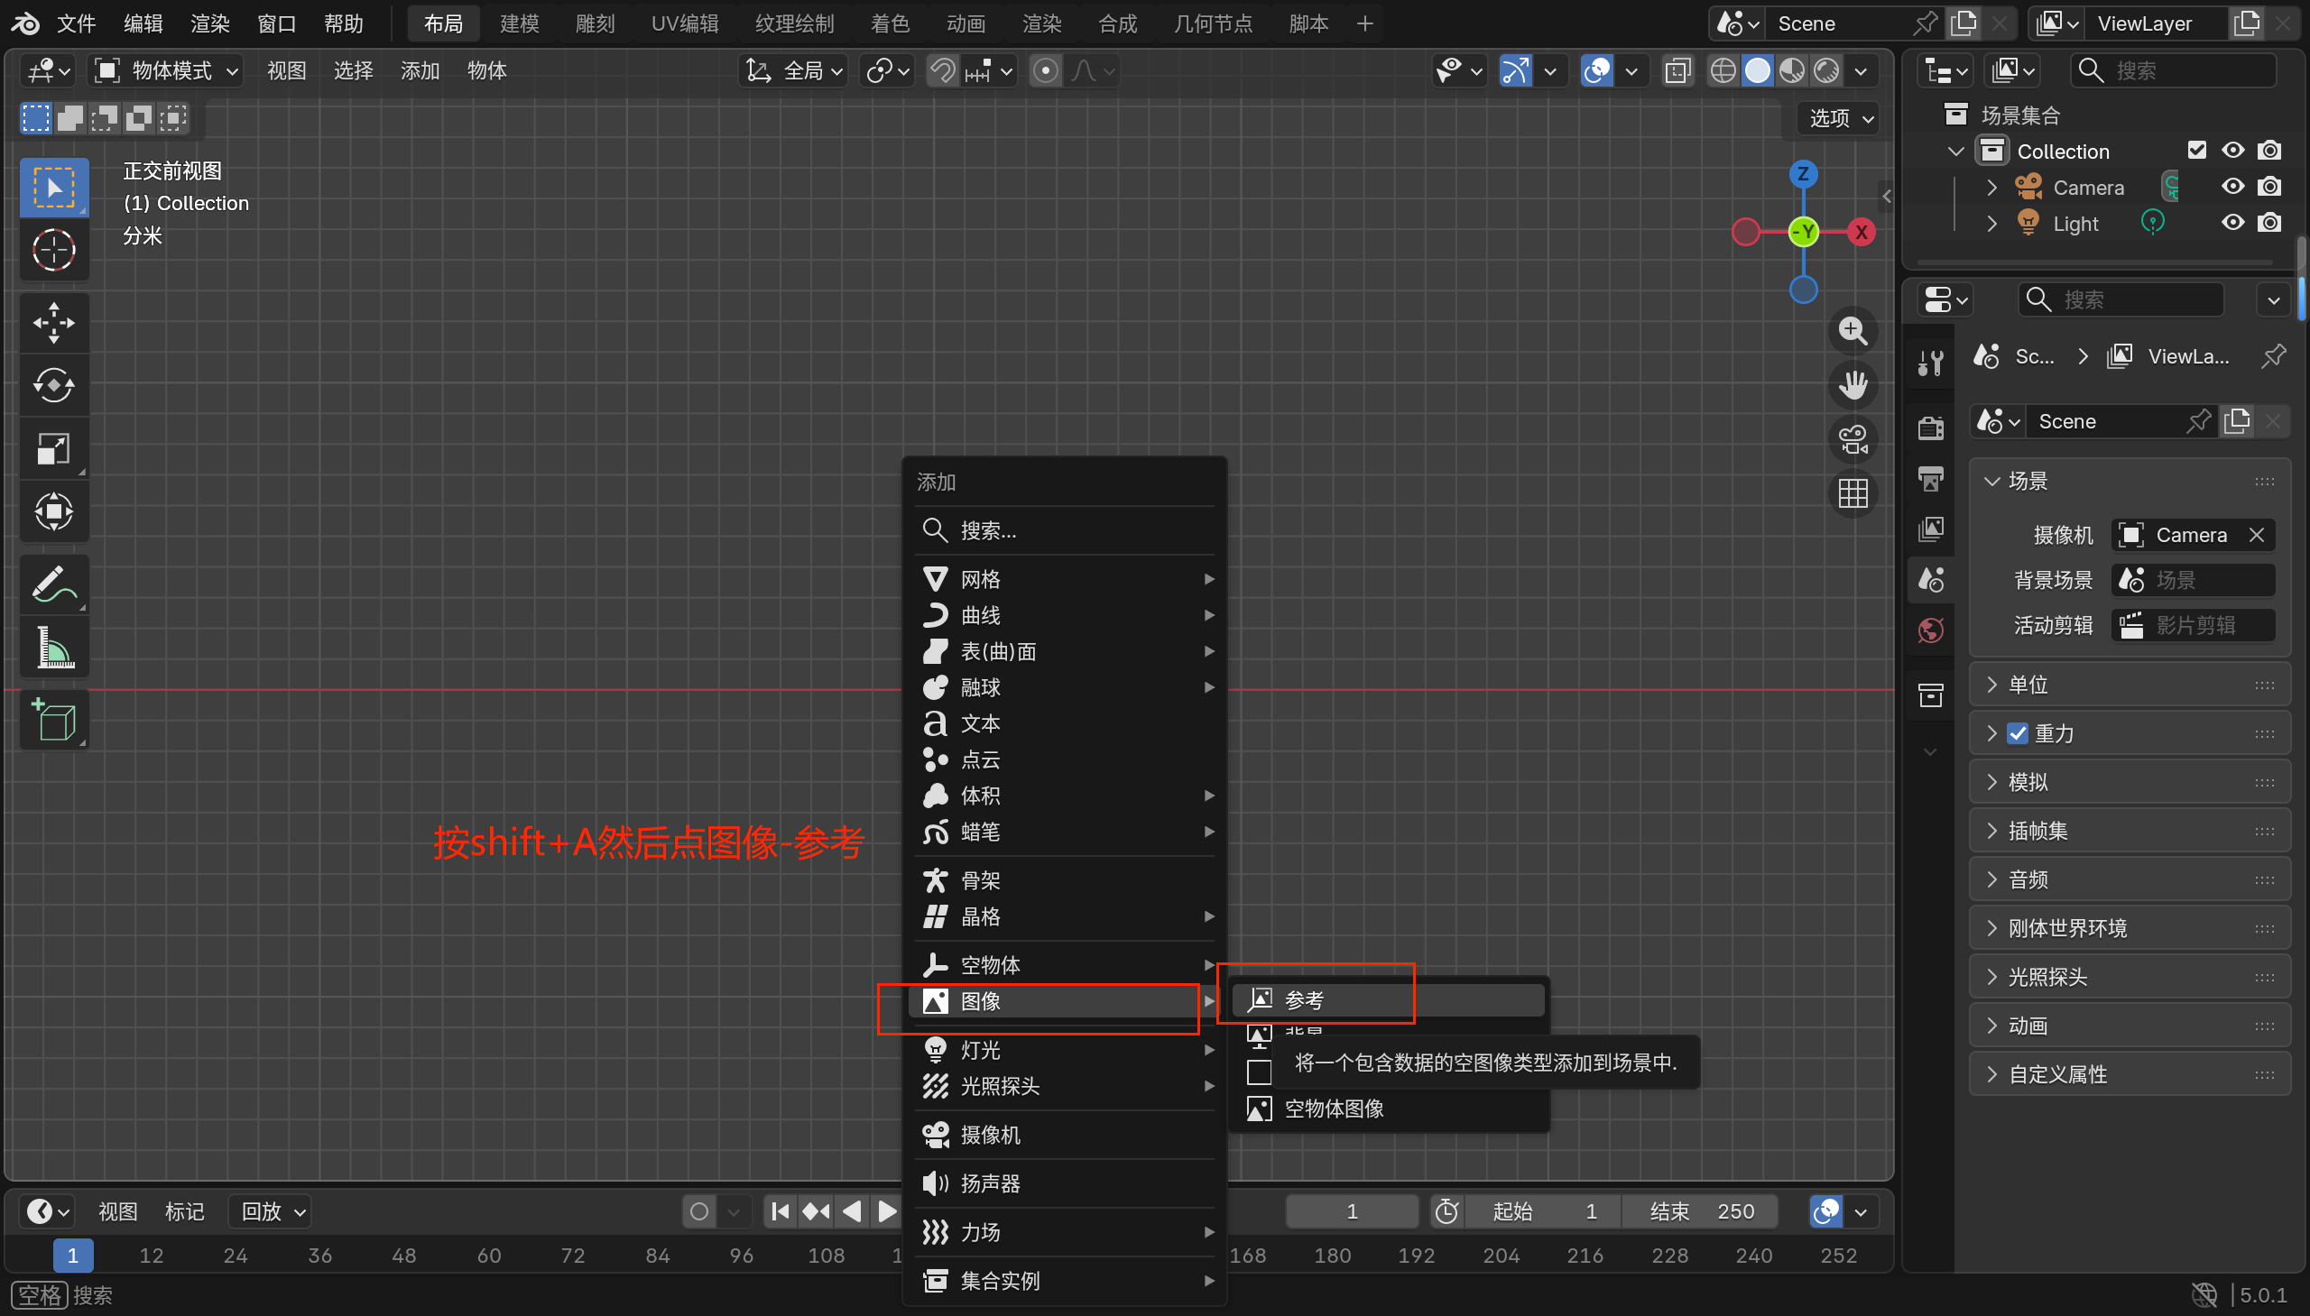Select the Rotate tool

tap(53, 386)
